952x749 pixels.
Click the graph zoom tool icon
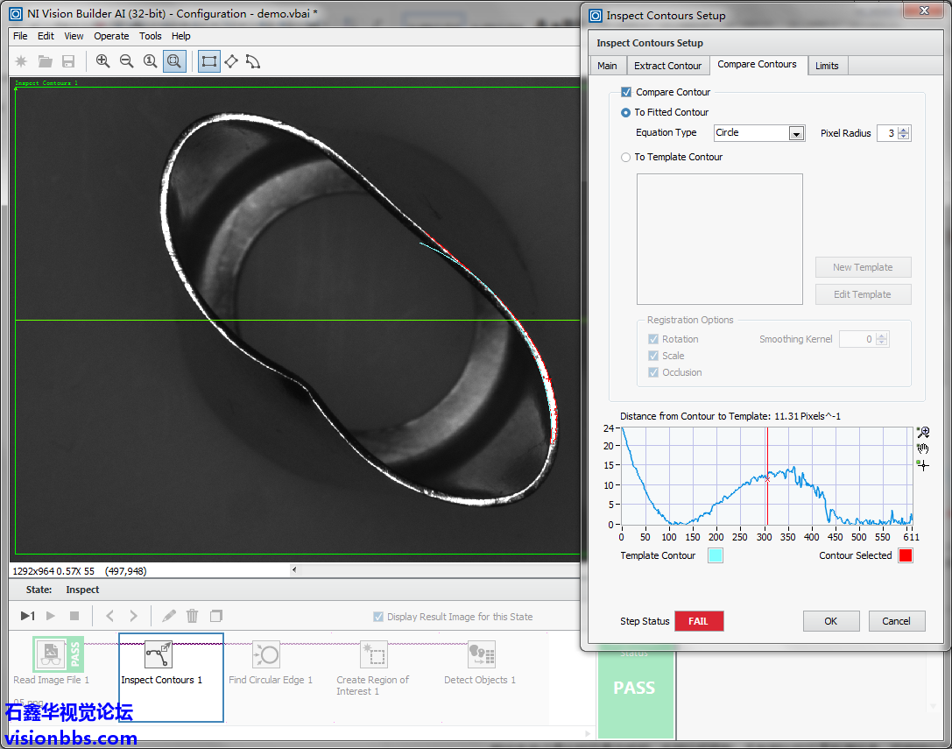tap(922, 433)
